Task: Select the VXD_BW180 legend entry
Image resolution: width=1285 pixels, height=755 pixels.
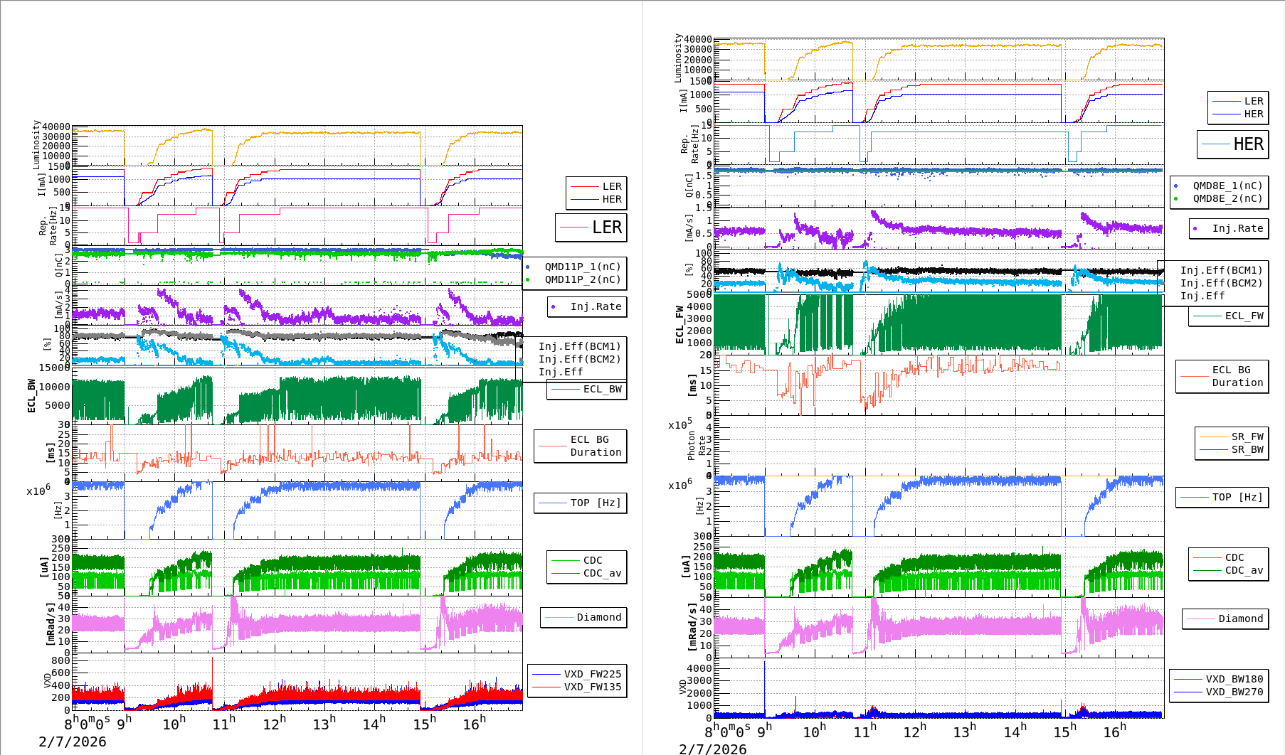Action: (x=1234, y=679)
